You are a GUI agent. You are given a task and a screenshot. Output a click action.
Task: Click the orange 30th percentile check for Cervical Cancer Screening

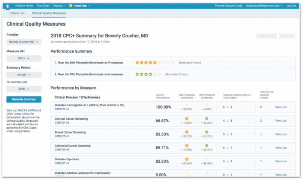click(x=187, y=119)
